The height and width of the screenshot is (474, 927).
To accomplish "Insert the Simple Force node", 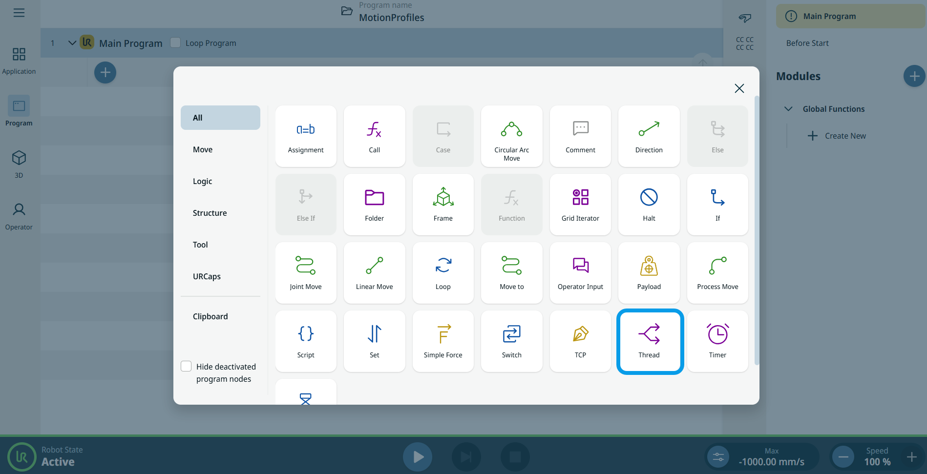I will [x=442, y=341].
